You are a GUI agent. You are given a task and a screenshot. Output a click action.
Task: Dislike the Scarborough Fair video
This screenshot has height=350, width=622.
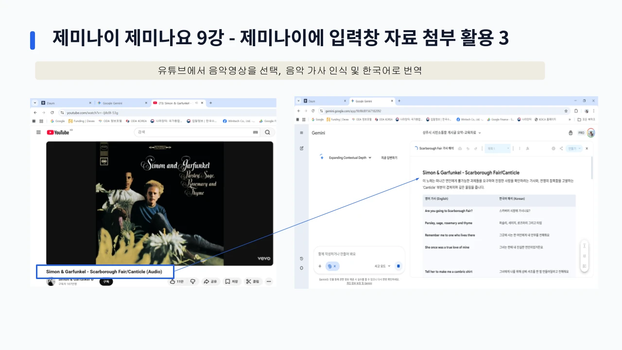192,281
